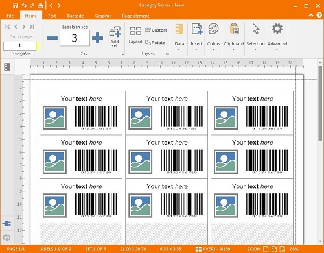The height and width of the screenshot is (253, 324).
Task: Increase labels in set with plus
Action: point(97,38)
